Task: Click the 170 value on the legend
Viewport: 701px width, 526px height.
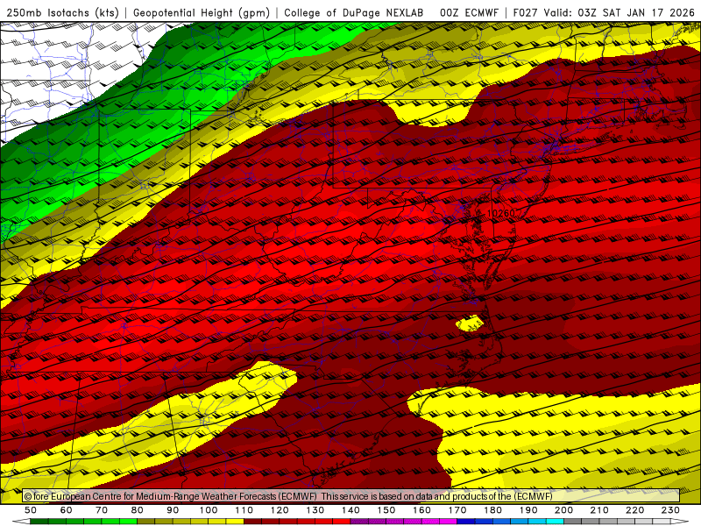Action: 457,510
